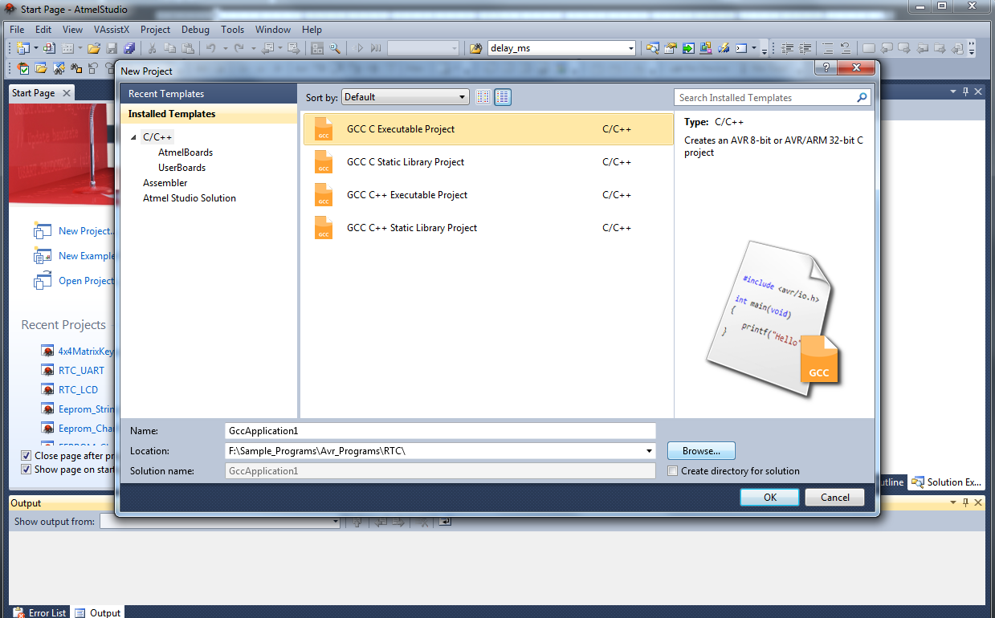995x618 pixels.
Task: Open the VAssistX menu
Action: coord(111,30)
